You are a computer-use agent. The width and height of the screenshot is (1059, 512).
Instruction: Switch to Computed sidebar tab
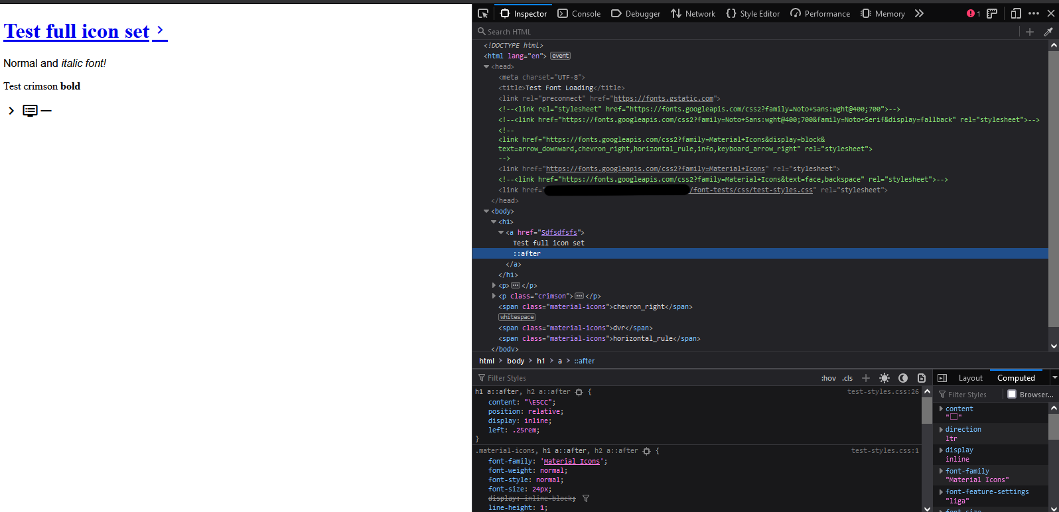coord(1016,378)
